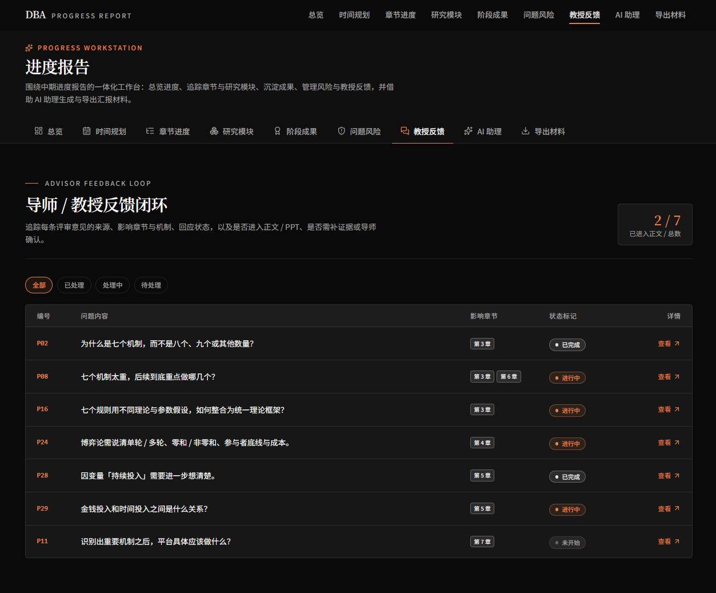Image resolution: width=716 pixels, height=593 pixels.
Task: Click the arrow icon in row P29
Action: tap(677, 508)
